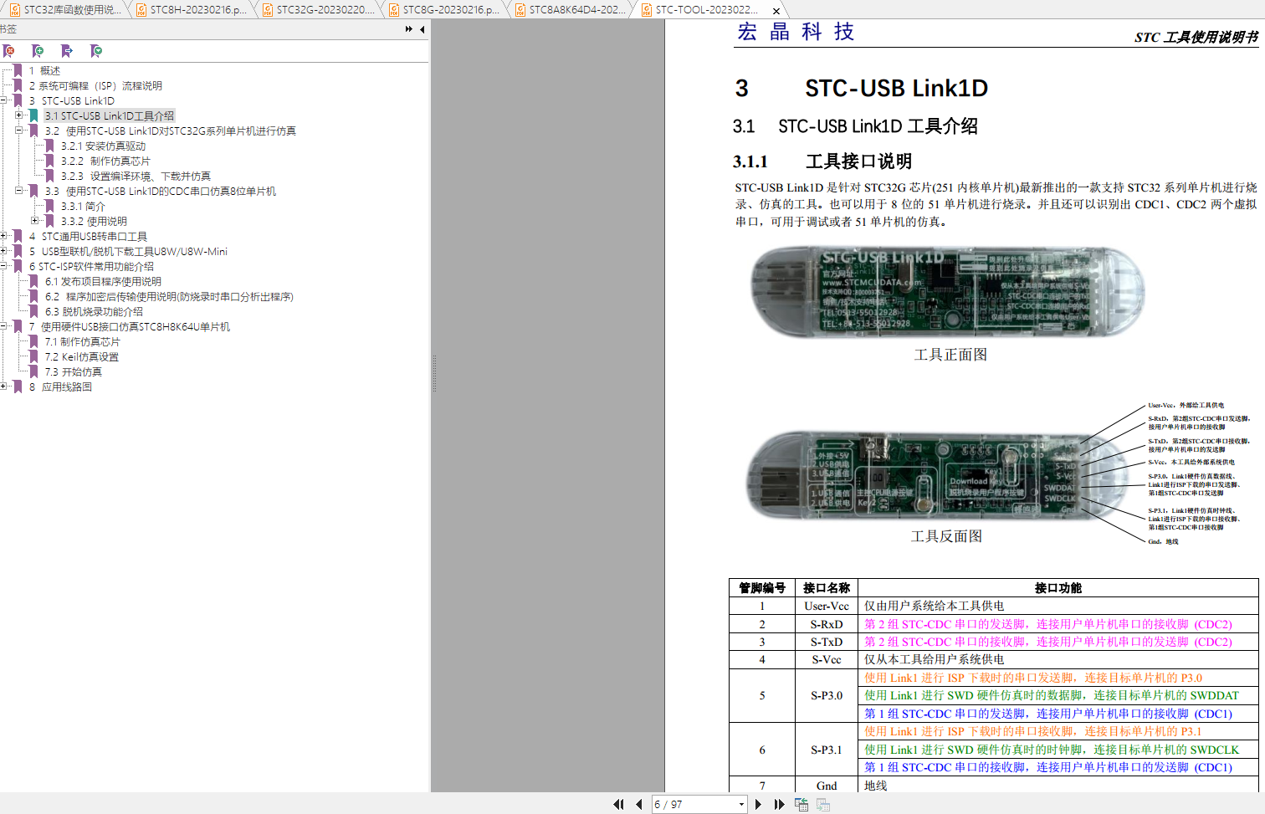This screenshot has width=1265, height=814.
Task: Click the add bookmark icon with green plus
Action: [38, 51]
